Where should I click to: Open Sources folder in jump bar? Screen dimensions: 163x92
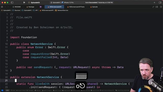coord(16,10)
